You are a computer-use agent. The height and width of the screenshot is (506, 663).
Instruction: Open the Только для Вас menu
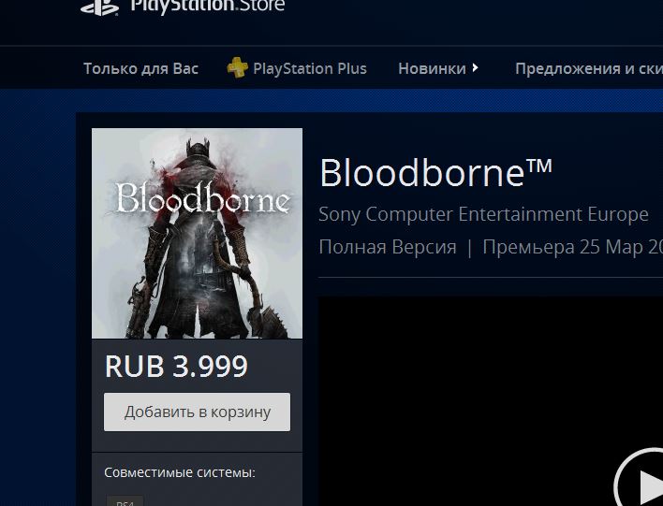(x=140, y=68)
